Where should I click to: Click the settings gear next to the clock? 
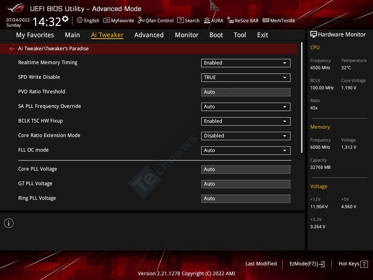(65, 19)
